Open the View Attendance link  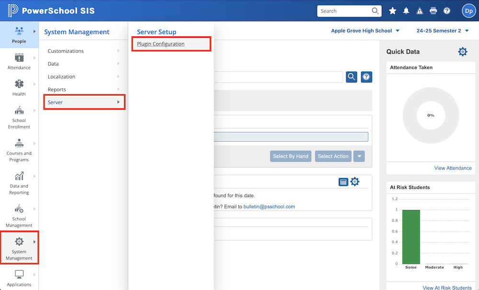453,168
